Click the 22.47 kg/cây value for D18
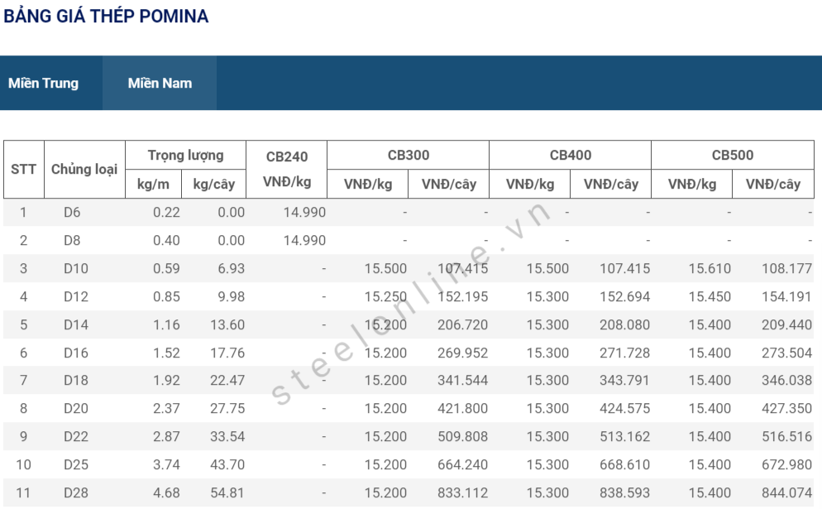The height and width of the screenshot is (509, 822). tap(227, 381)
